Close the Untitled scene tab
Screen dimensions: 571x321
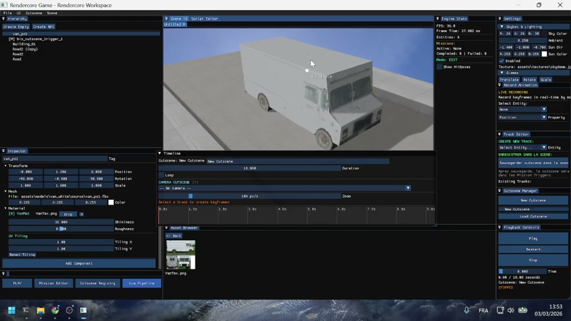pos(184,25)
